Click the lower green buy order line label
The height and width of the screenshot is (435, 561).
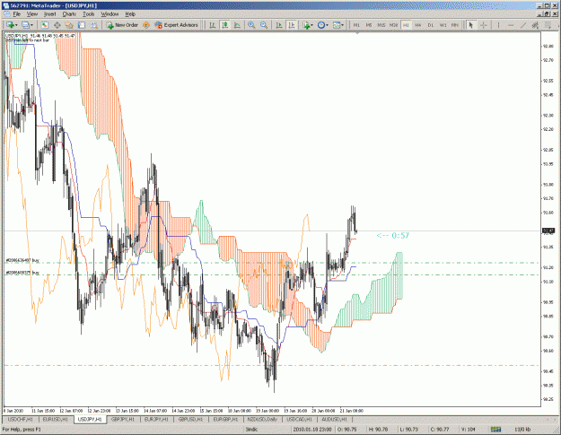[x=22, y=273]
